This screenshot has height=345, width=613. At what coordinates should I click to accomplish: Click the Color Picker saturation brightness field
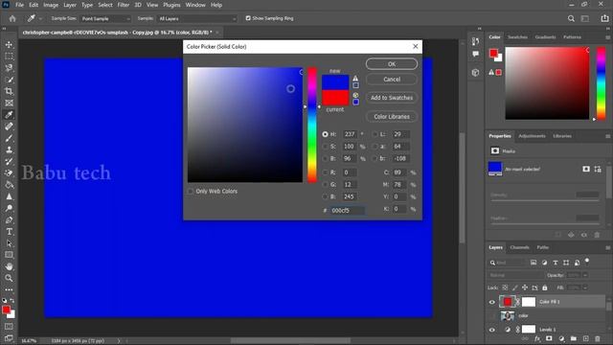[245, 125]
